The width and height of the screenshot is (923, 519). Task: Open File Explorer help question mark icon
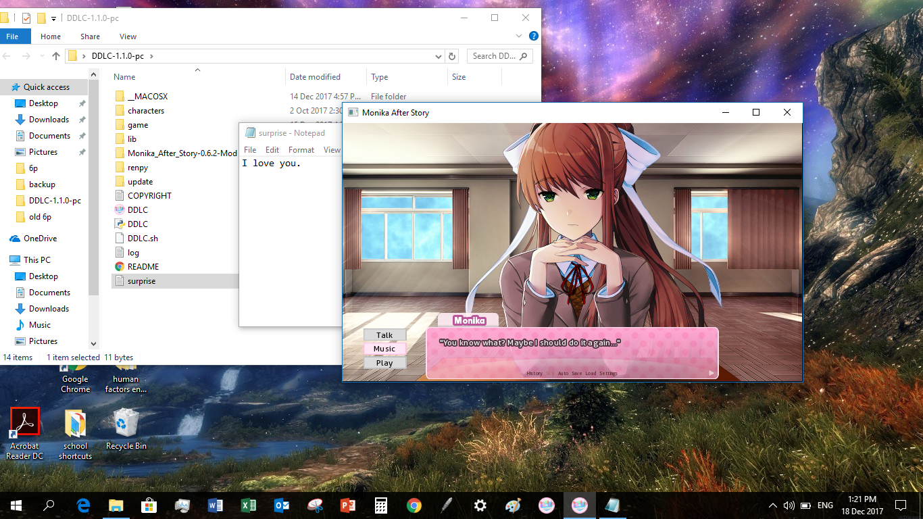click(533, 36)
